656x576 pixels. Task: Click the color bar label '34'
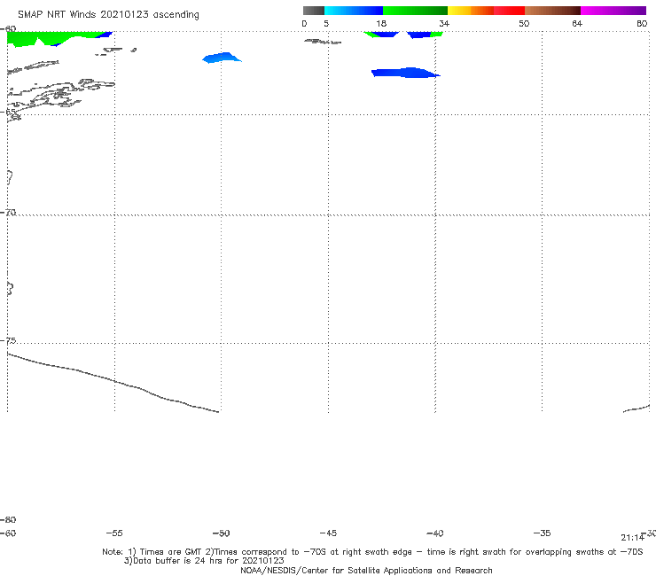[444, 23]
